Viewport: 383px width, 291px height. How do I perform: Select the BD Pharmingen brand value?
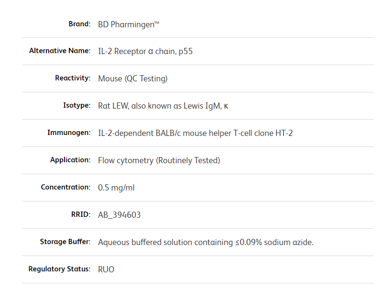(x=128, y=24)
